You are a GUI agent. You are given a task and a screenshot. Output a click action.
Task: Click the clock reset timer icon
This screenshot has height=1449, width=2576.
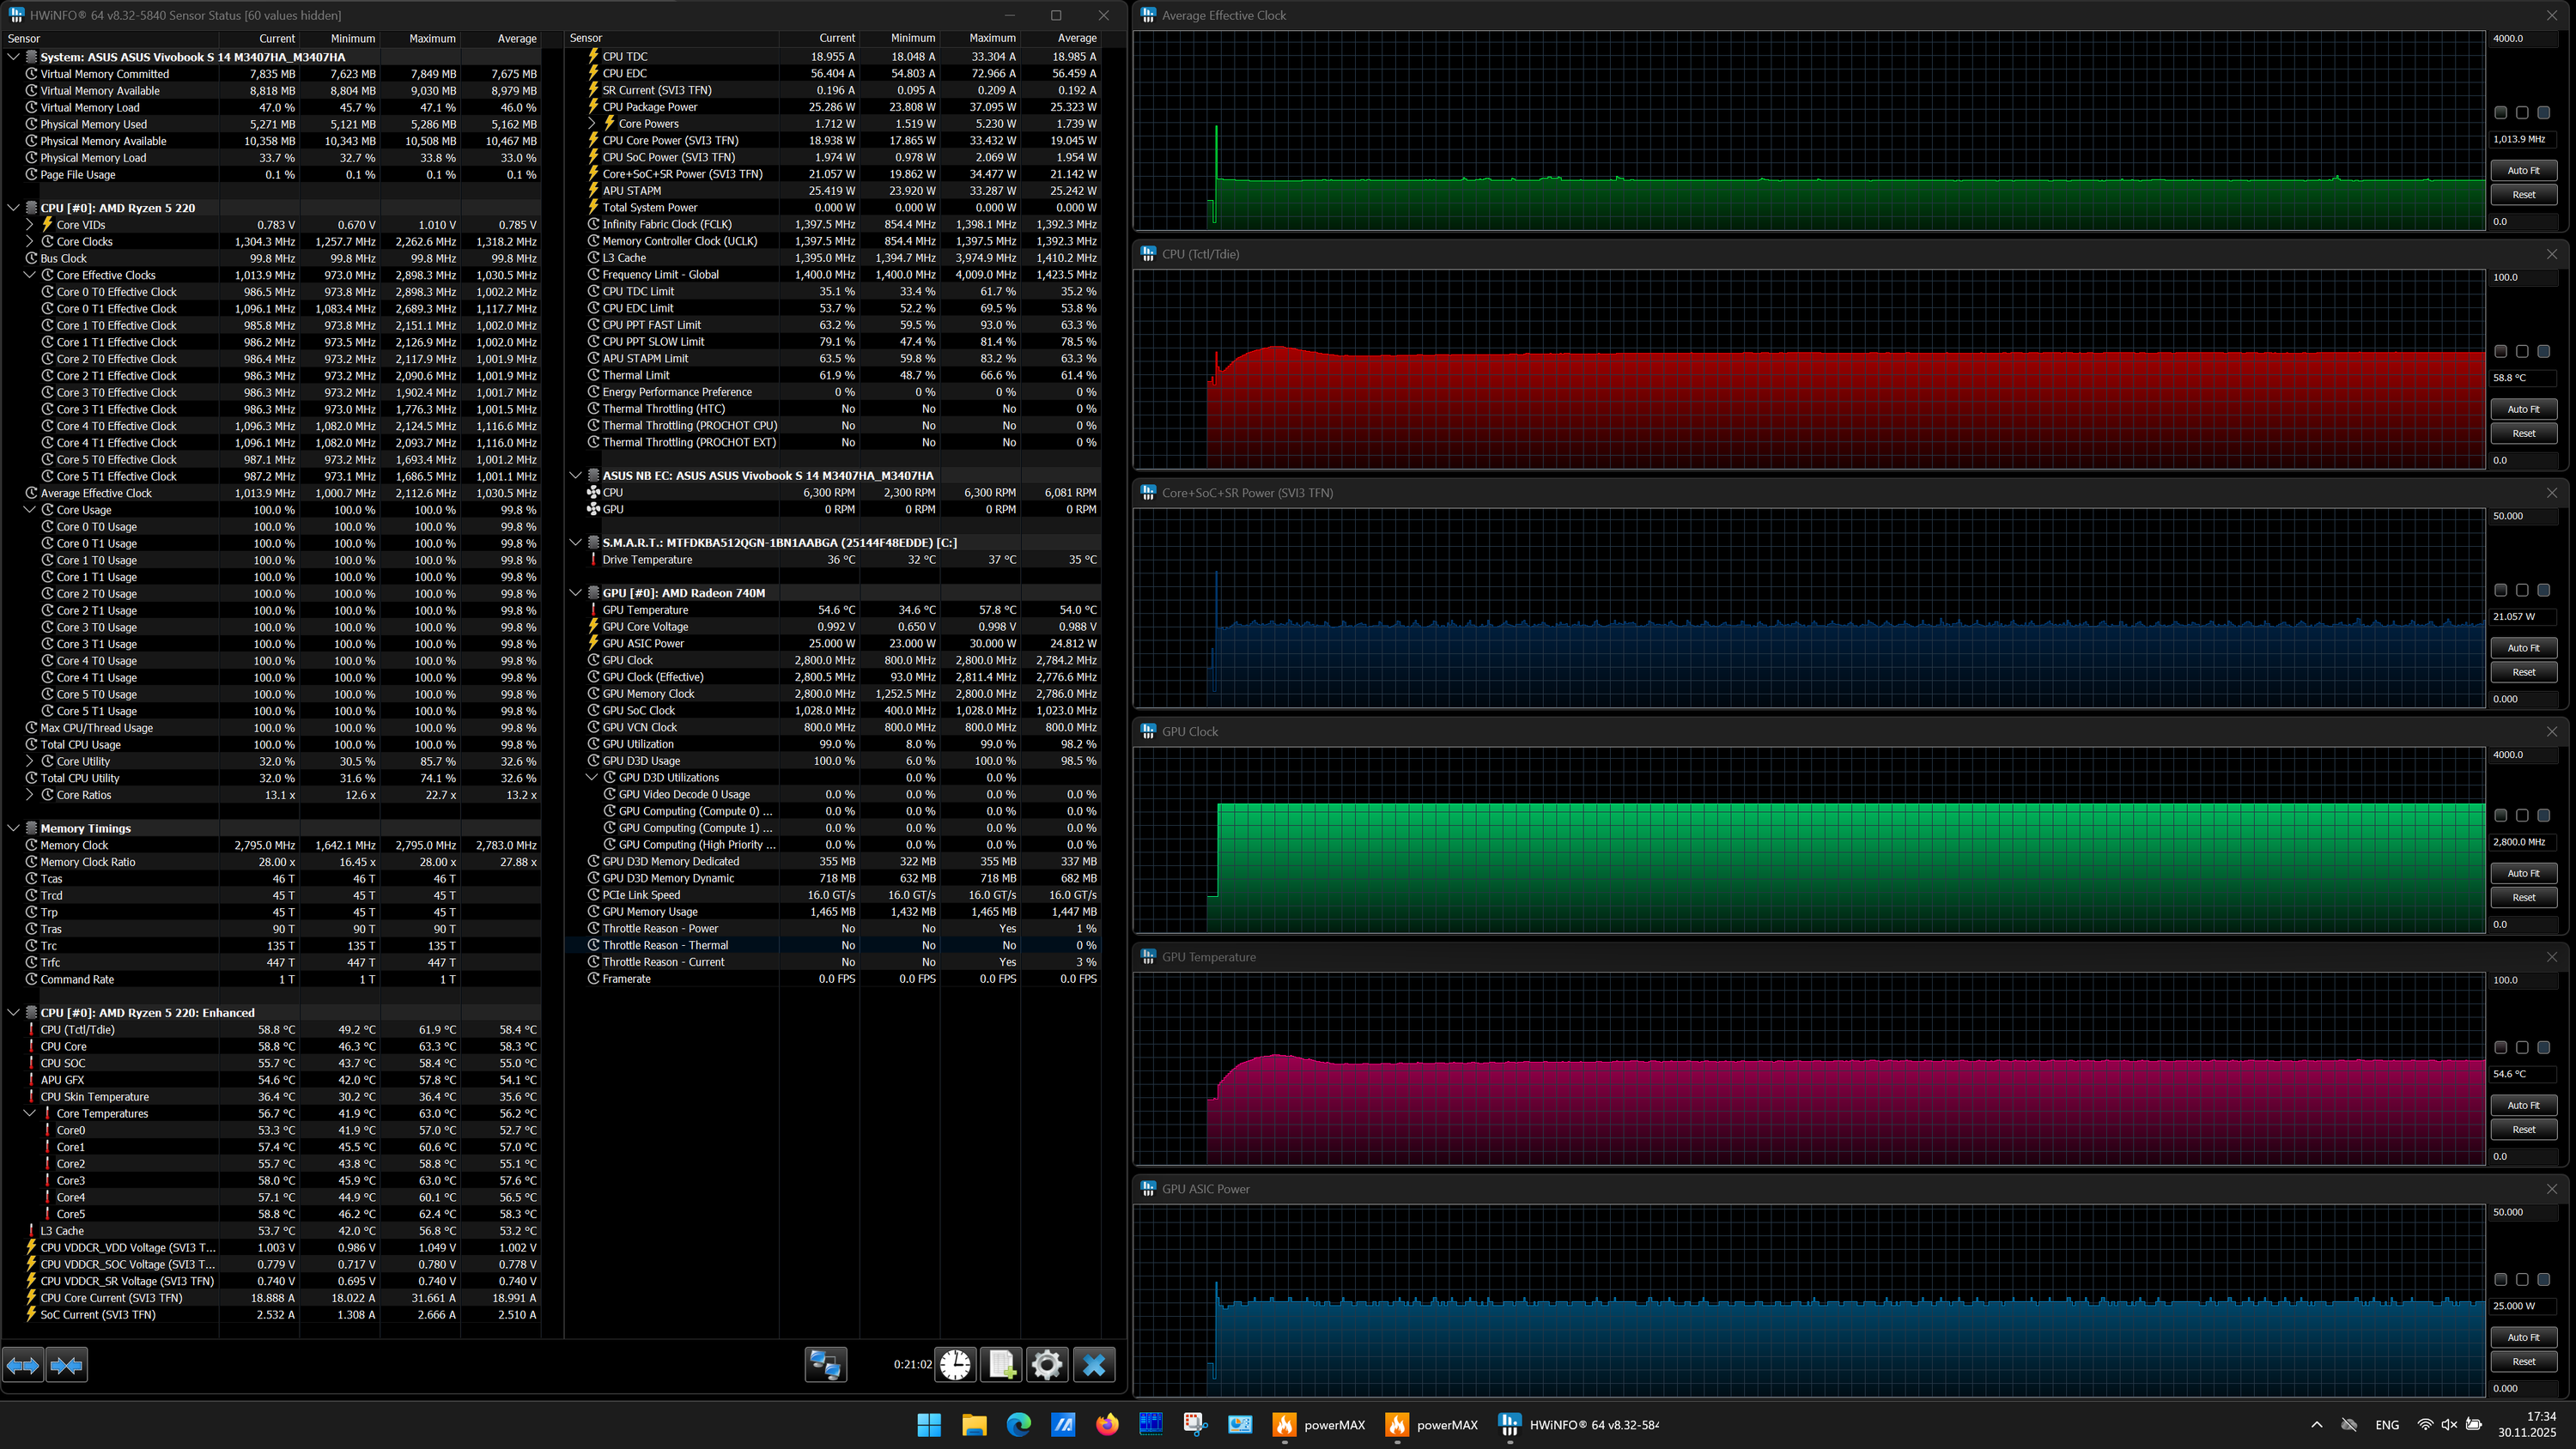[x=955, y=1365]
